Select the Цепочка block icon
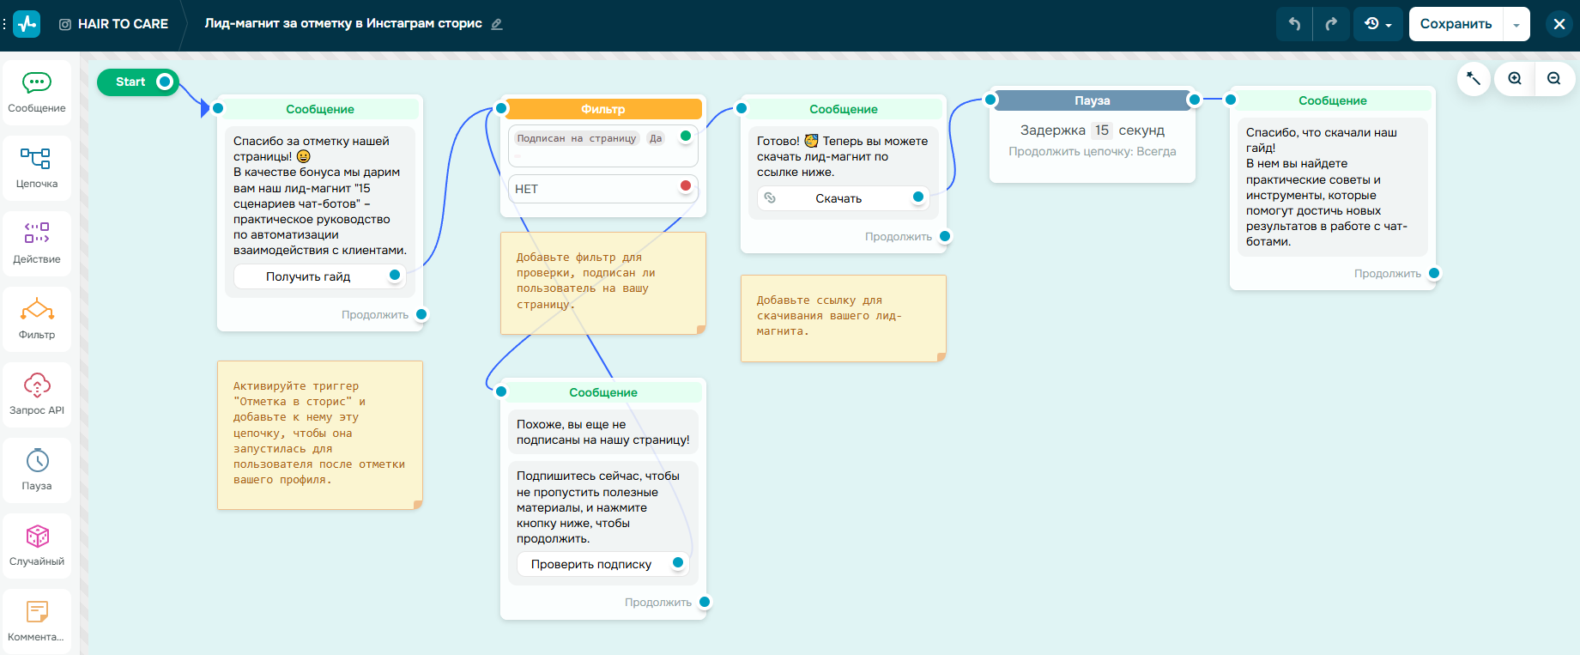 [x=37, y=167]
